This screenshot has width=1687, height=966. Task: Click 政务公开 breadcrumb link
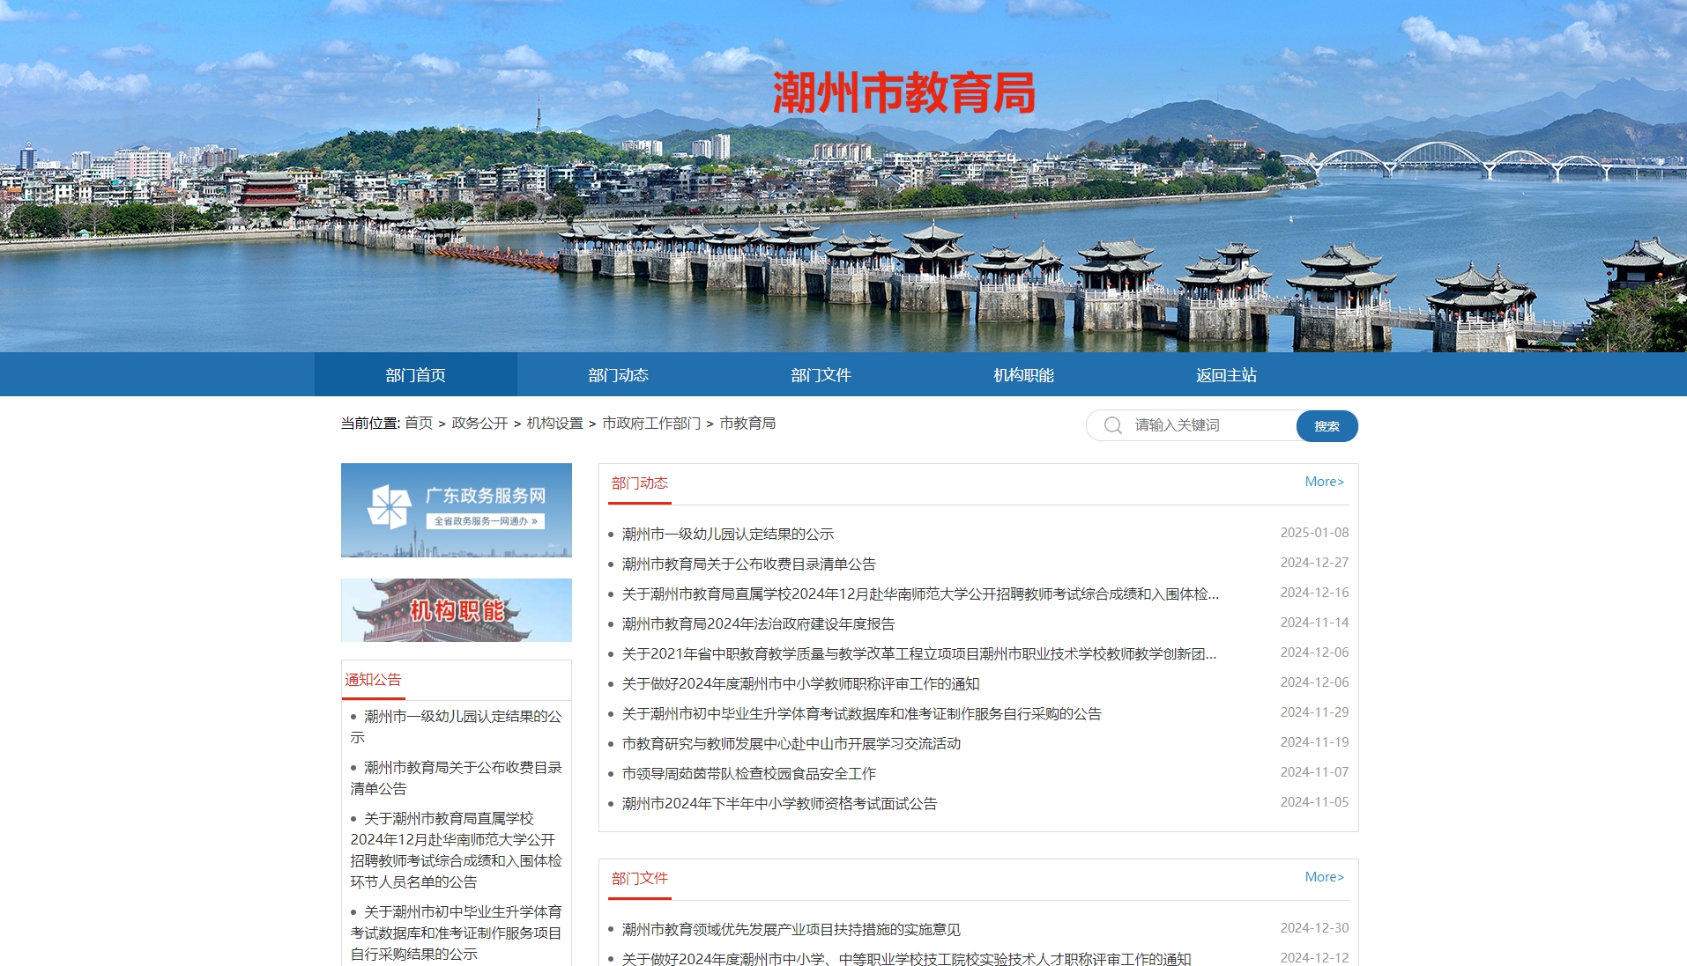coord(479,424)
